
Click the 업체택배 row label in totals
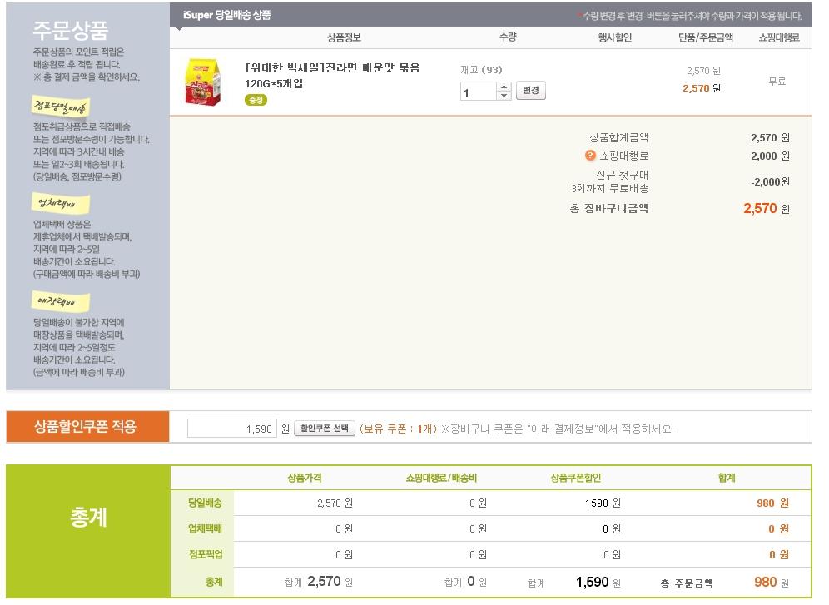[205, 528]
